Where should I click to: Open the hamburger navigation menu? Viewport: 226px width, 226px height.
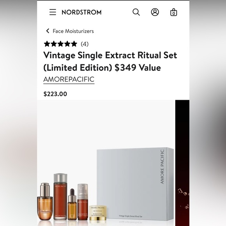point(53,12)
